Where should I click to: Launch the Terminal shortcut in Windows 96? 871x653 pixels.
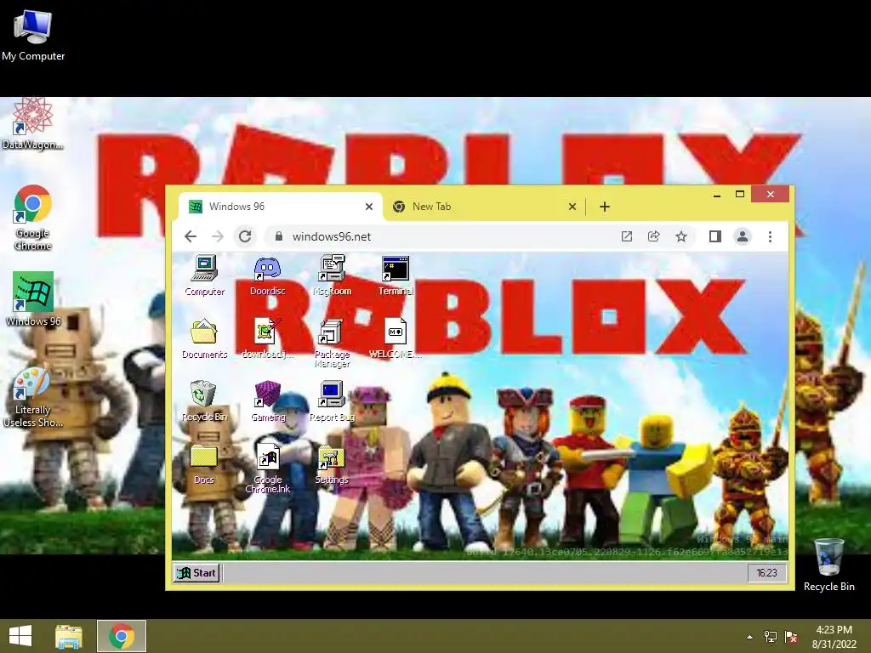tap(396, 275)
